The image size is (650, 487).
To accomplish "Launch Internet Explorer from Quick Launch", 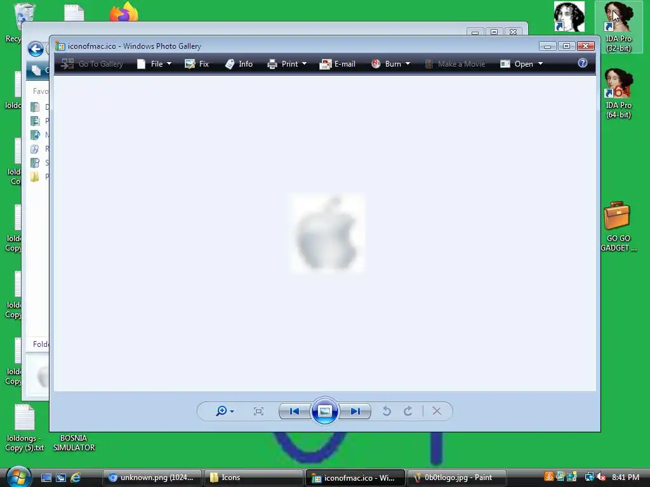I will coord(76,478).
